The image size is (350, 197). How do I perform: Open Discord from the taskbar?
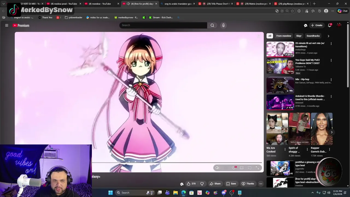coord(224,193)
